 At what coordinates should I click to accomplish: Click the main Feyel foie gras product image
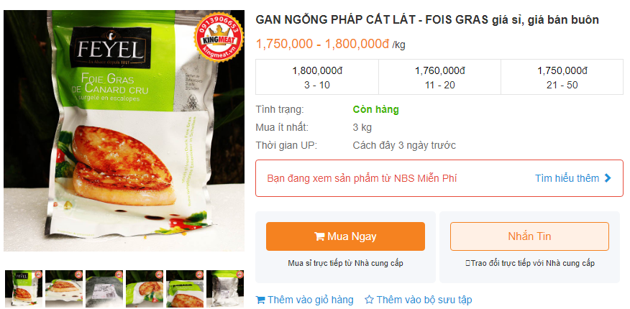[x=124, y=131]
